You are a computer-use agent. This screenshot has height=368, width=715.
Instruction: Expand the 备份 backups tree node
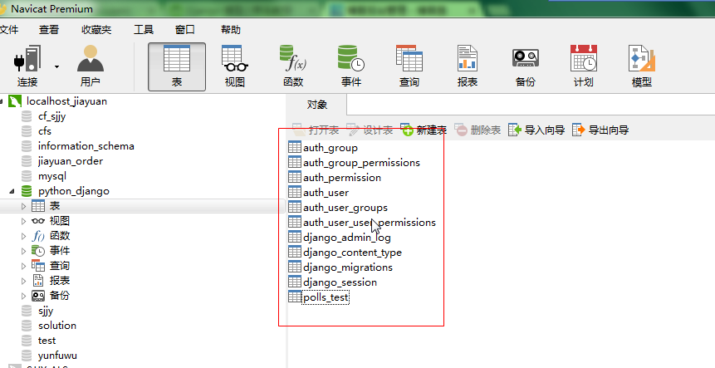[x=24, y=296]
